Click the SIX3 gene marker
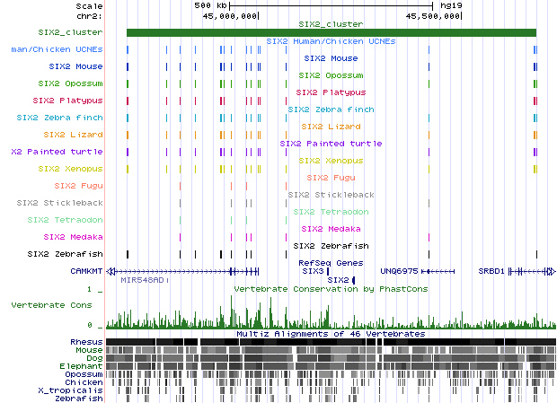The image size is (557, 403). [x=327, y=270]
